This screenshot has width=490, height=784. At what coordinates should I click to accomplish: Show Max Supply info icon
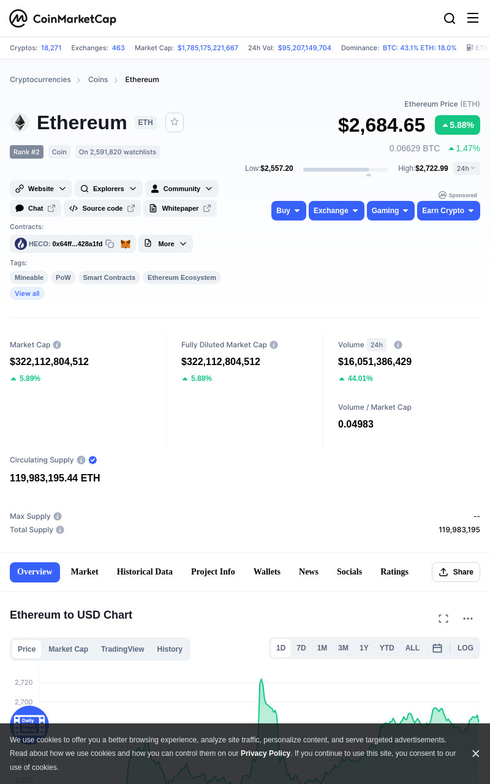tap(58, 516)
